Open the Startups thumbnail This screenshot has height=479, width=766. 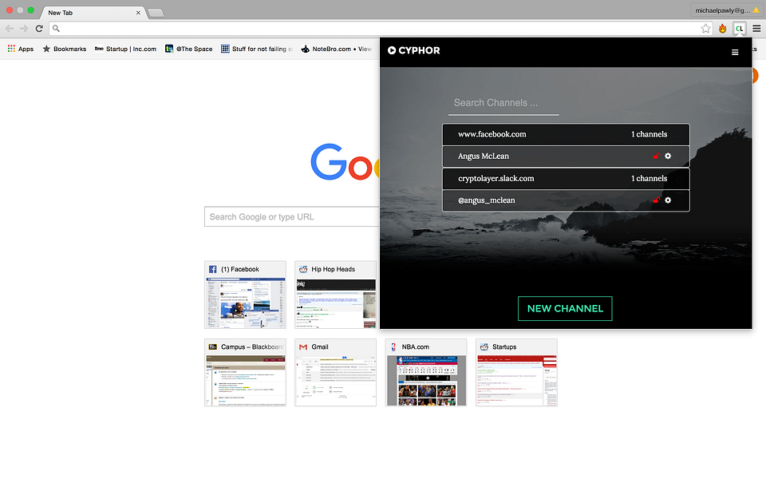tap(516, 373)
